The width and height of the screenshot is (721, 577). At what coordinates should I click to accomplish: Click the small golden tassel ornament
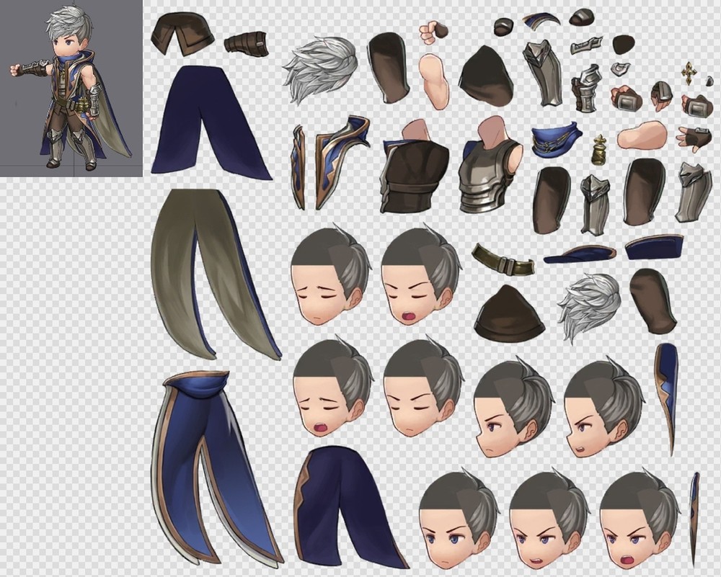[598, 150]
